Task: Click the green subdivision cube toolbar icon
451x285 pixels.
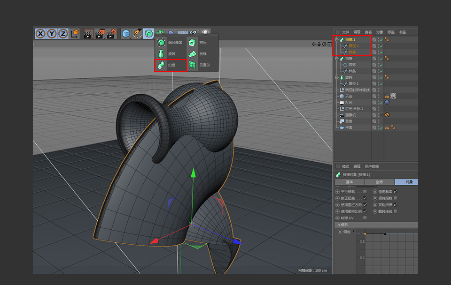Action: (149, 34)
